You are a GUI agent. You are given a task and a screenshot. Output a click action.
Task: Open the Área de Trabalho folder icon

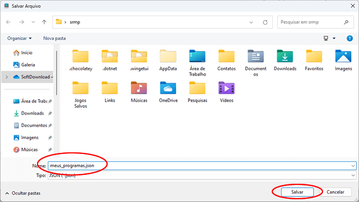(197, 56)
